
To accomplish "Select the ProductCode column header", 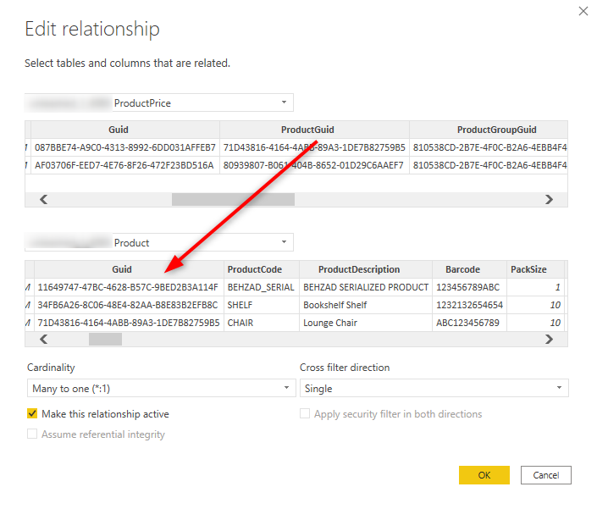I will tap(262, 269).
